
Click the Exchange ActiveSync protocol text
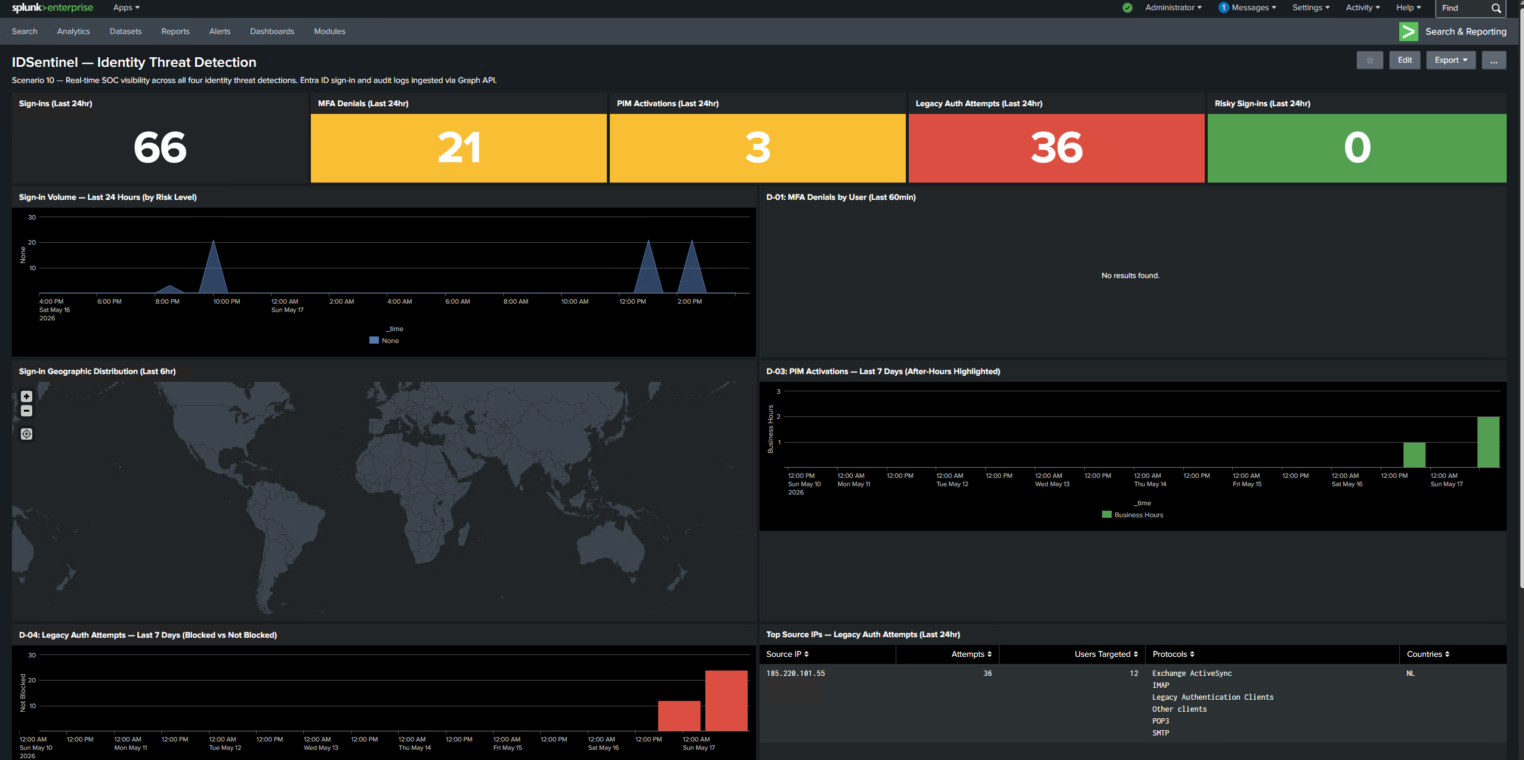[1192, 674]
